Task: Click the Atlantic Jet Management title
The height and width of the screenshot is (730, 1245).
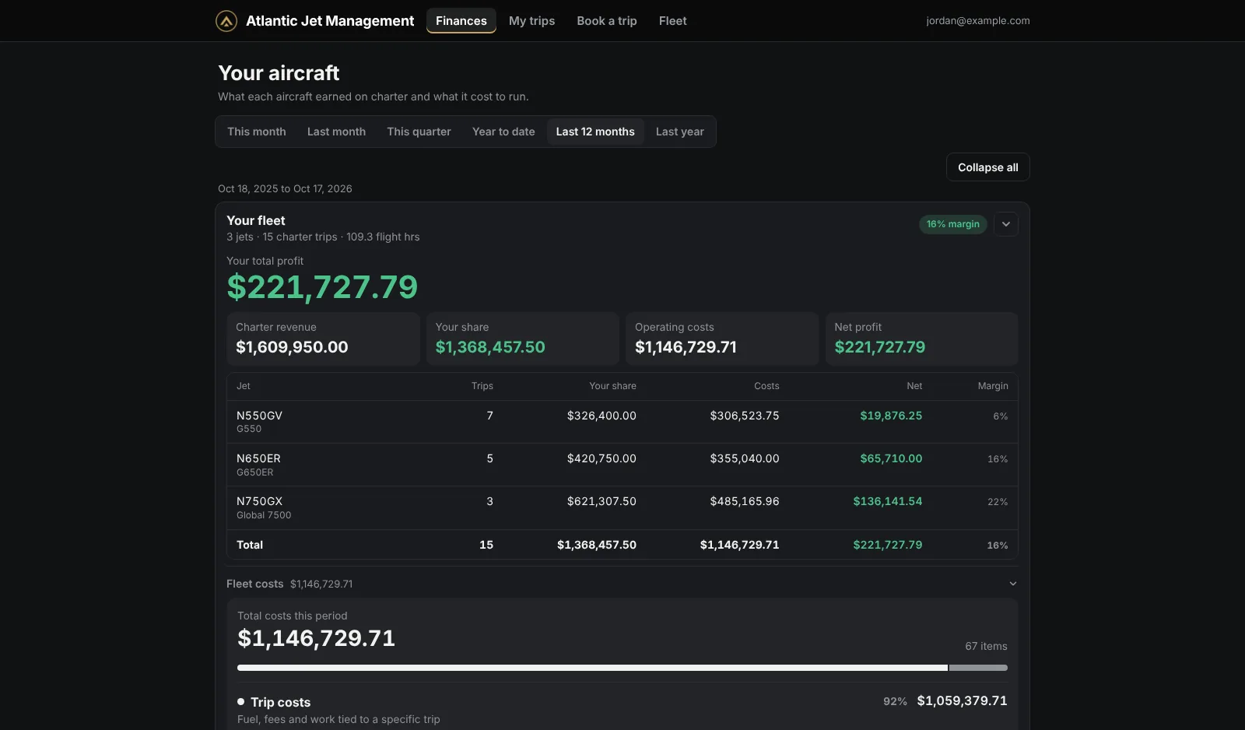Action: tap(330, 21)
